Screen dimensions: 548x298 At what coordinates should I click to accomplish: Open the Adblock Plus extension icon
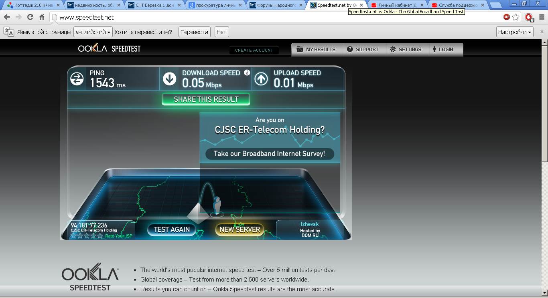(x=507, y=17)
